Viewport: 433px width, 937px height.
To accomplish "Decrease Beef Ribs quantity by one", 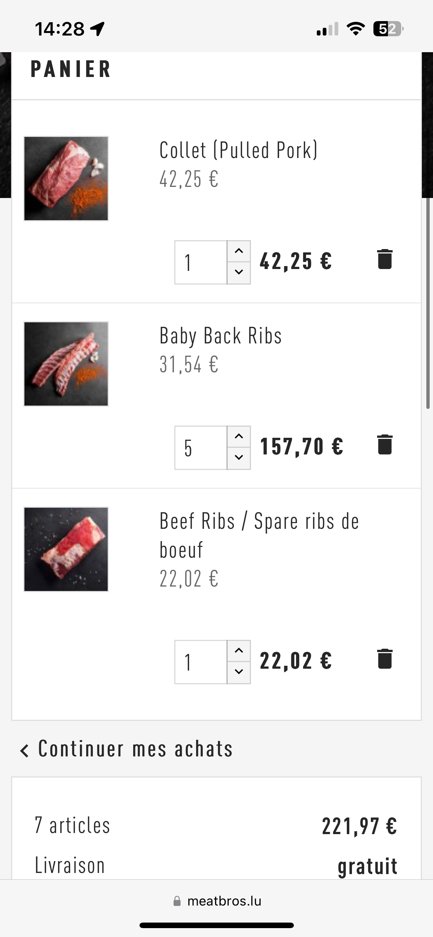I will (x=239, y=672).
